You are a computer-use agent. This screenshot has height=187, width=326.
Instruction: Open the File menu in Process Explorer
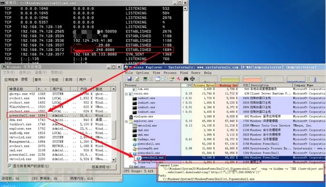(x=129, y=73)
